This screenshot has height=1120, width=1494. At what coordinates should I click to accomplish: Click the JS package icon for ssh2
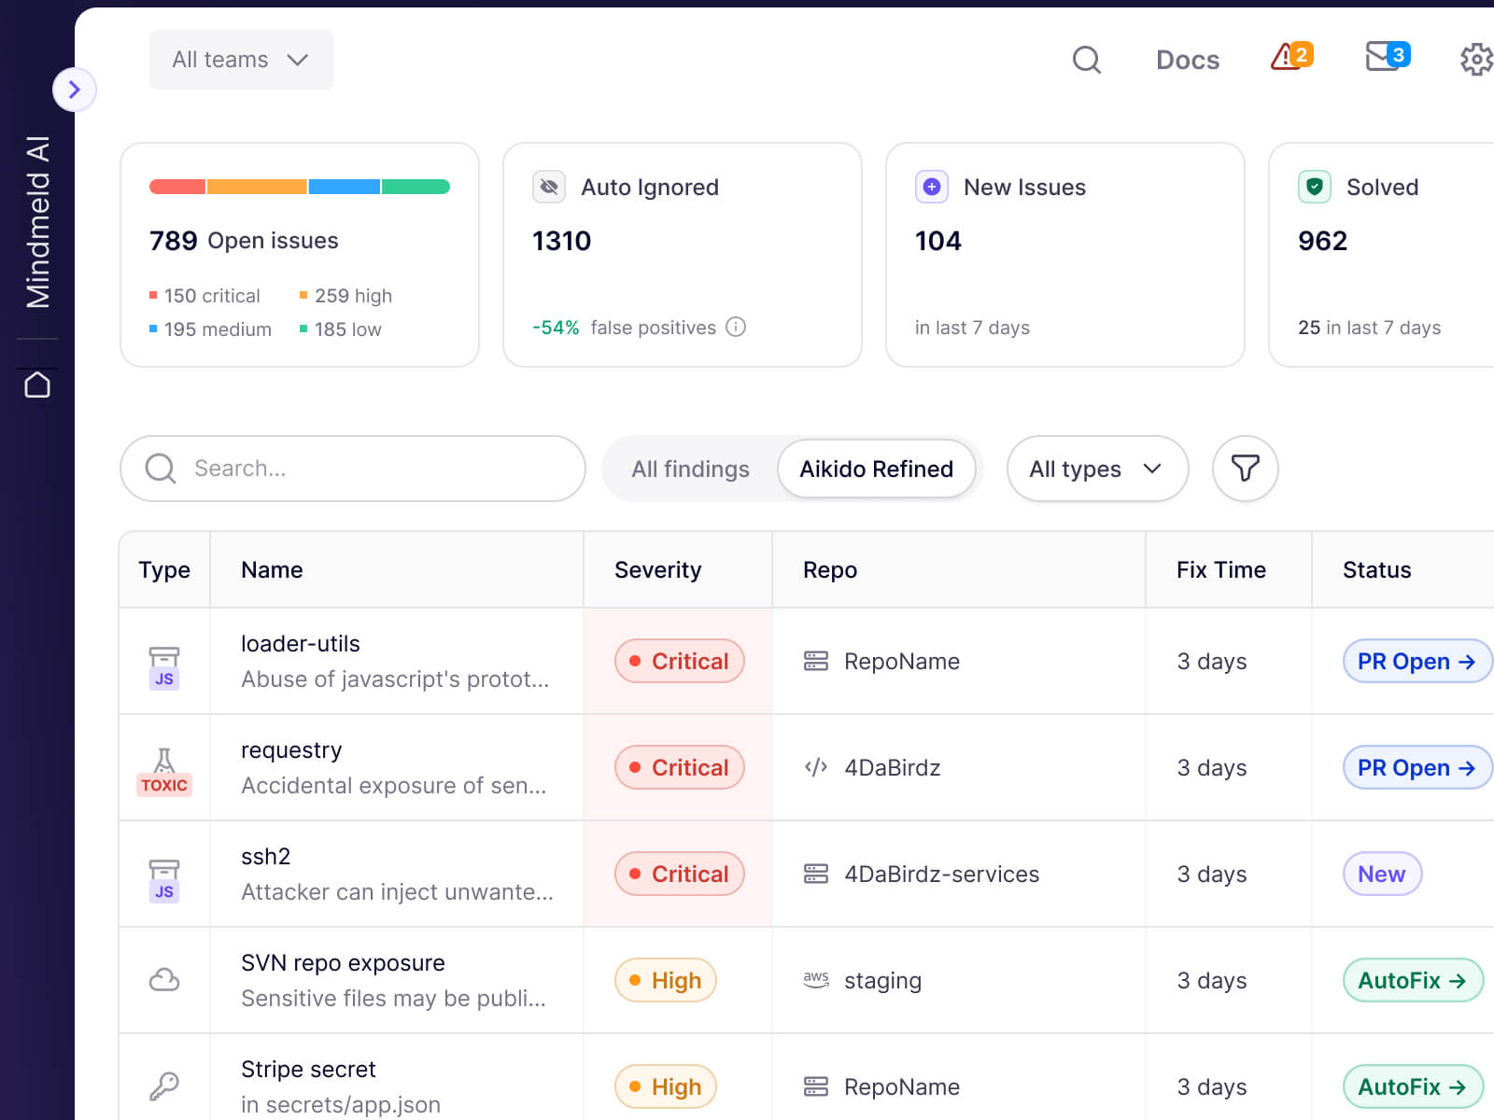pos(164,880)
